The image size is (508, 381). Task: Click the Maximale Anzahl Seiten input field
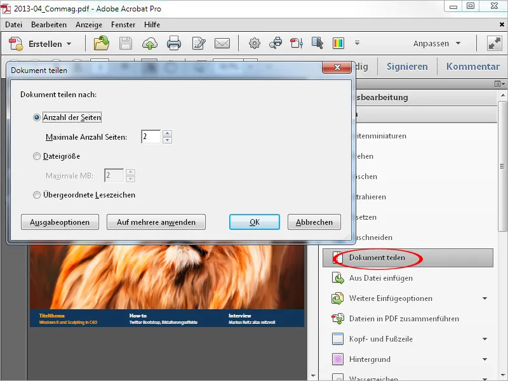tap(151, 137)
